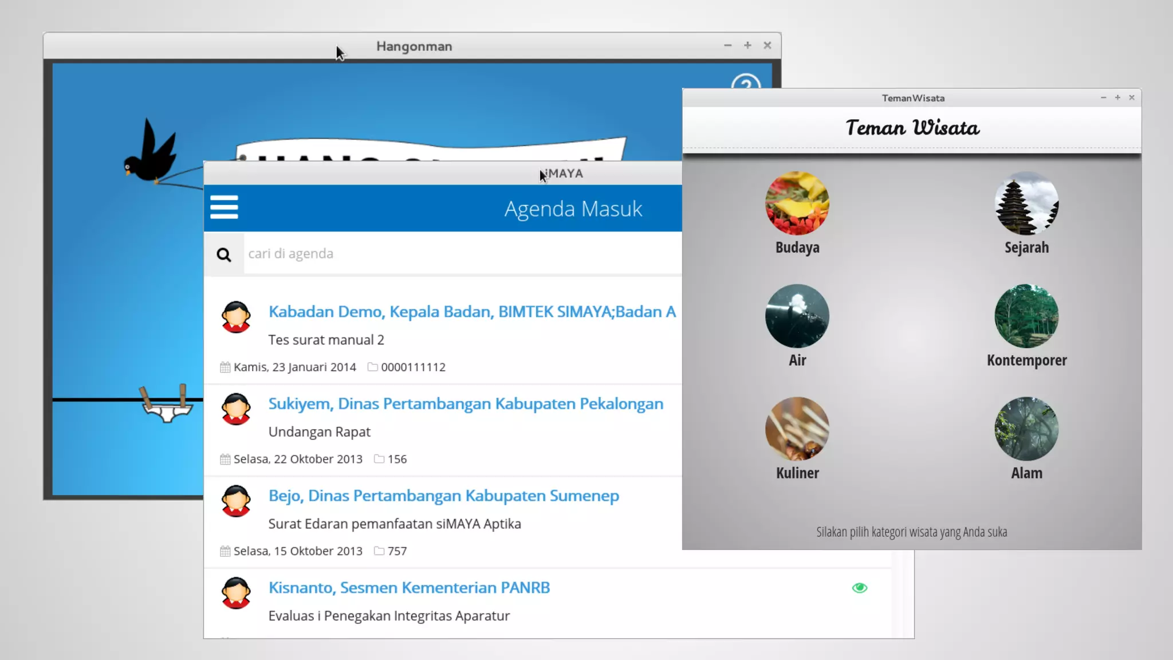Open Bejo, Dinas Pertambangan Sumenep entry
This screenshot has width=1173, height=660.
pos(443,496)
